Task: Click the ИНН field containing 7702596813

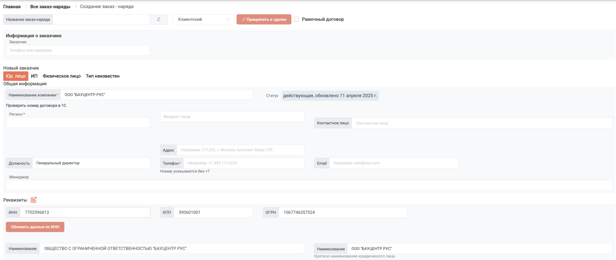Action: [x=85, y=212]
